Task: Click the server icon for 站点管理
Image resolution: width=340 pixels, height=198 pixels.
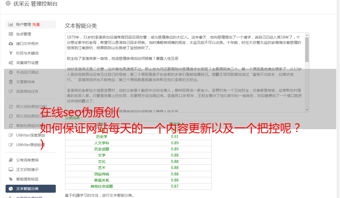Action: coord(11,34)
